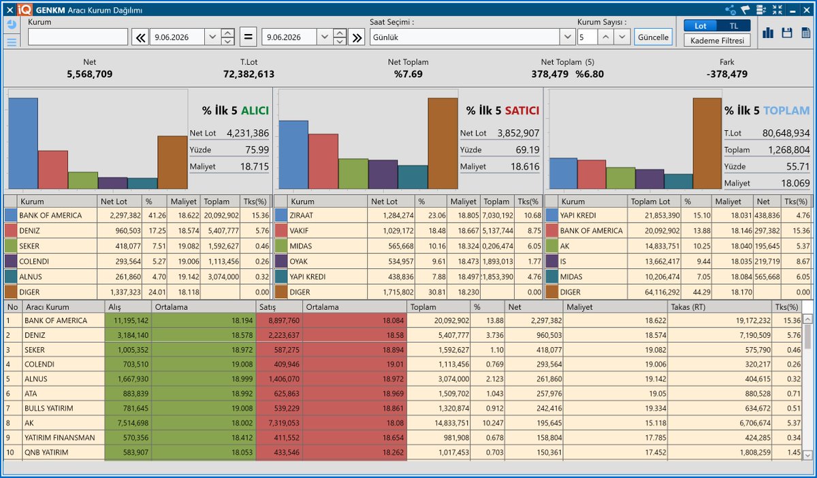The height and width of the screenshot is (478, 817).
Task: Click the server sync icon in title bar
Action: pos(761,10)
